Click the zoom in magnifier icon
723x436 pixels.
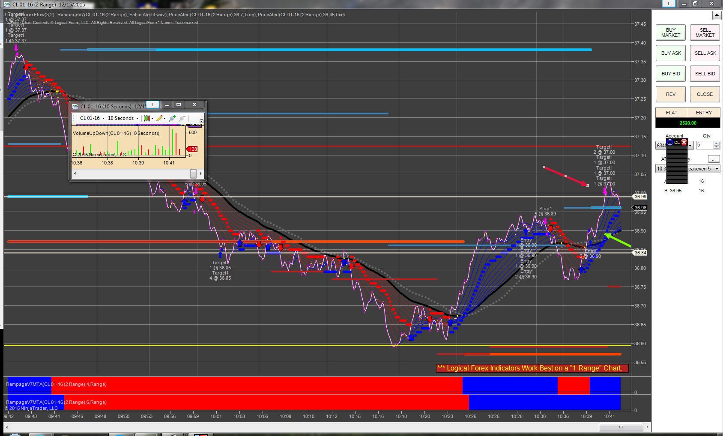(x=172, y=118)
